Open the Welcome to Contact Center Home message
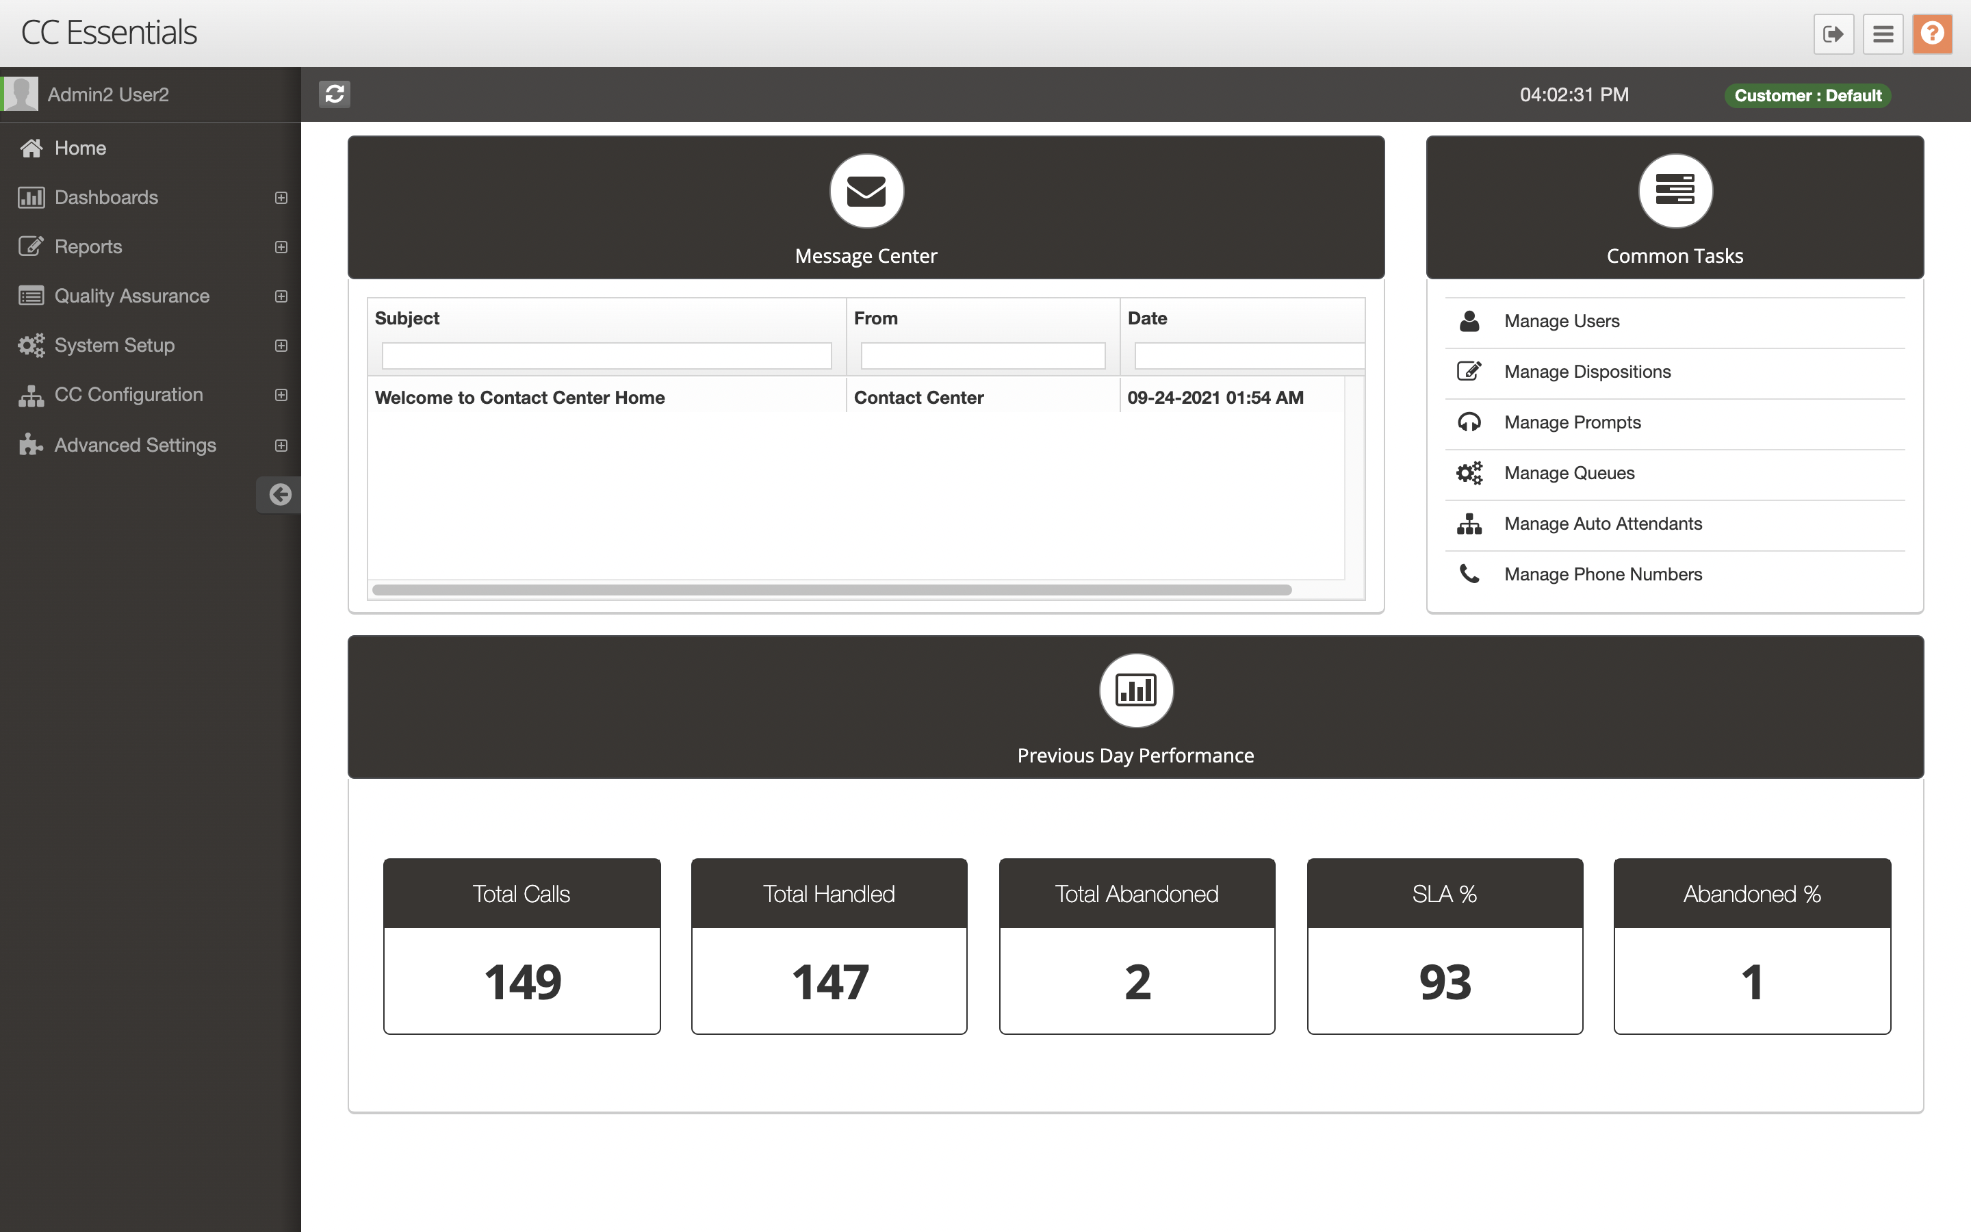This screenshot has width=1971, height=1232. [x=519, y=398]
